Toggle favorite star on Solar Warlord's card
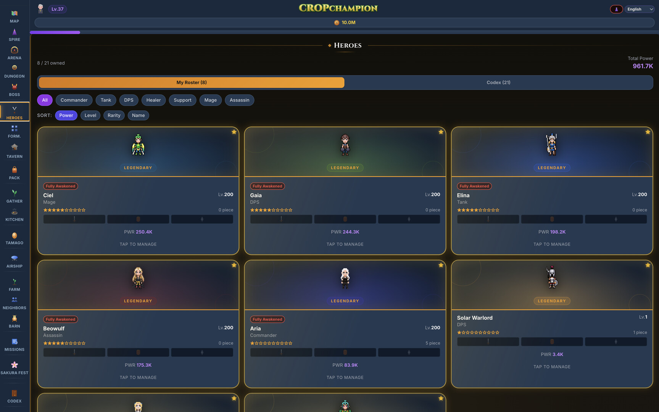The height and width of the screenshot is (412, 659). click(648, 265)
